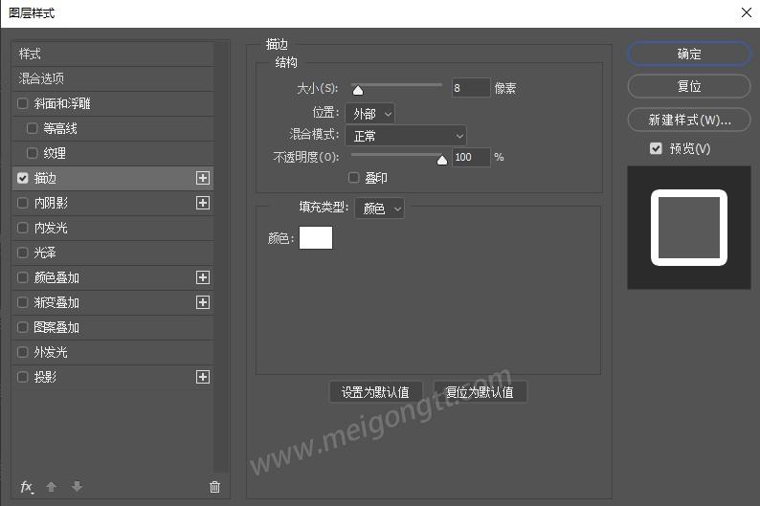Viewport: 760px width, 506px height.
Task: Add another 渐变叠加 effect with plus icon
Action: click(203, 302)
